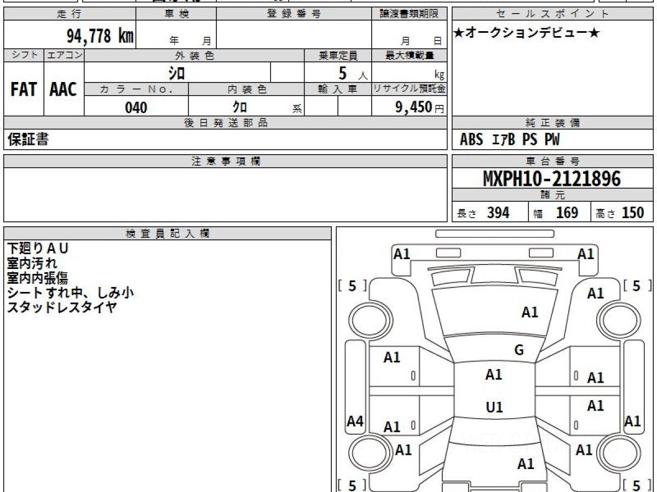Select the 内装色 header

pos(246,90)
